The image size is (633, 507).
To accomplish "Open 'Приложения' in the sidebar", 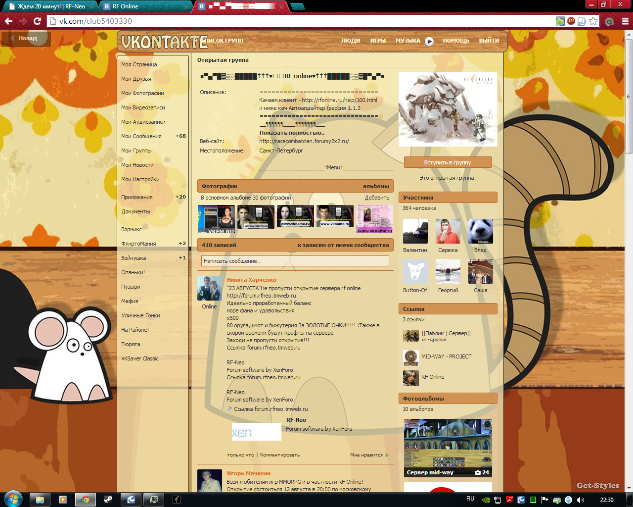I will tap(137, 197).
